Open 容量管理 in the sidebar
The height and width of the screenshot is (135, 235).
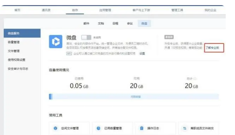(14, 42)
